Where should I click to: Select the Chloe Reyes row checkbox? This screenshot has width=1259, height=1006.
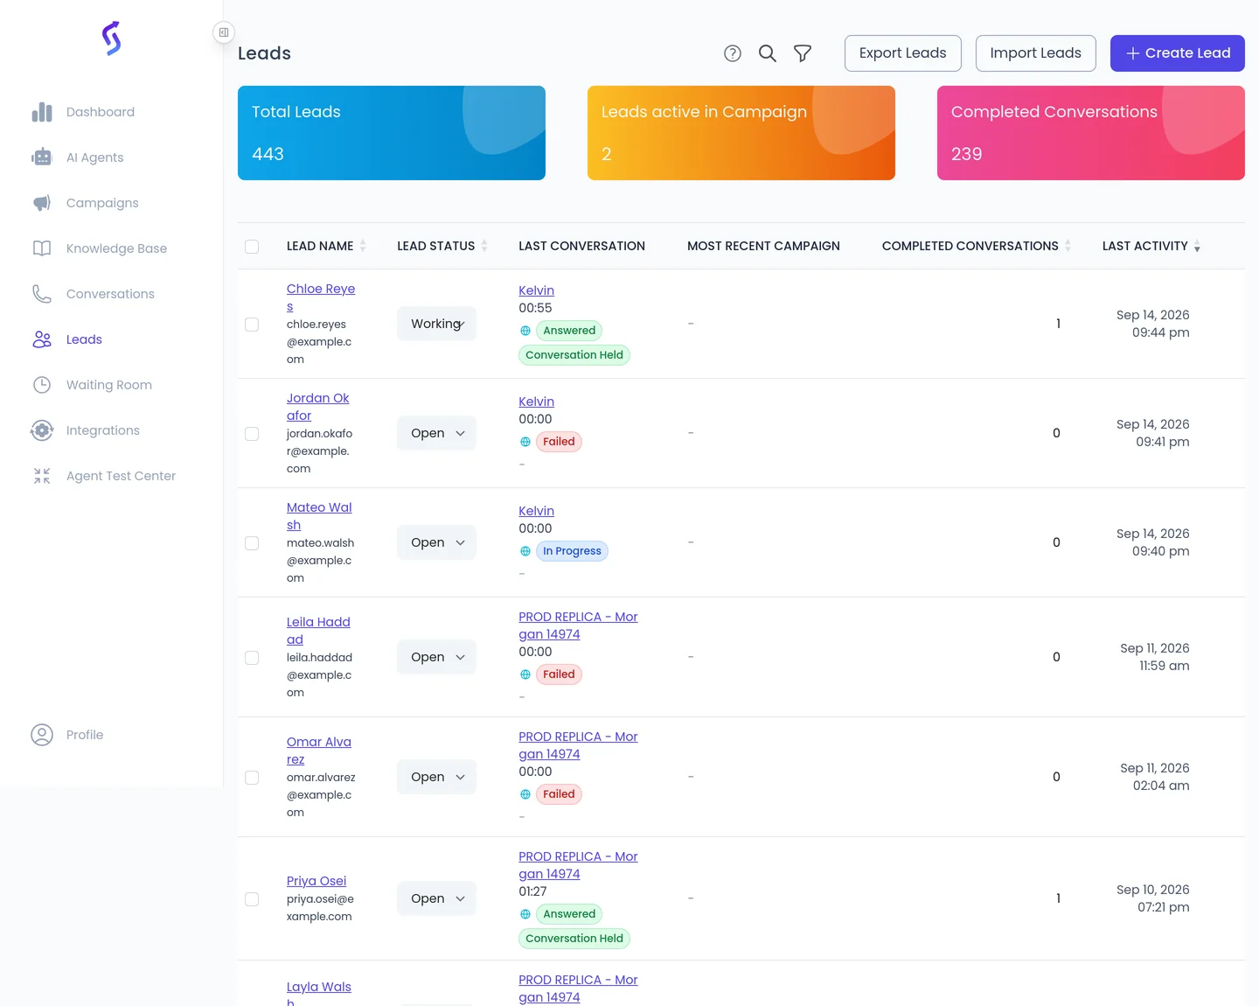coord(252,325)
